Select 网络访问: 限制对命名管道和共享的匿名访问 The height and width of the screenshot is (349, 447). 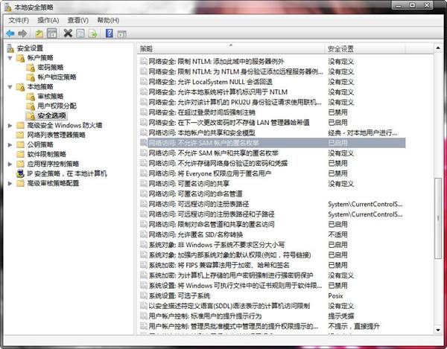(212, 224)
